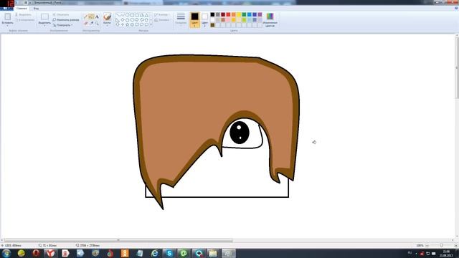The width and height of the screenshot is (459, 258).
Task: Pick the dark red palette swatch
Action: [223, 14]
